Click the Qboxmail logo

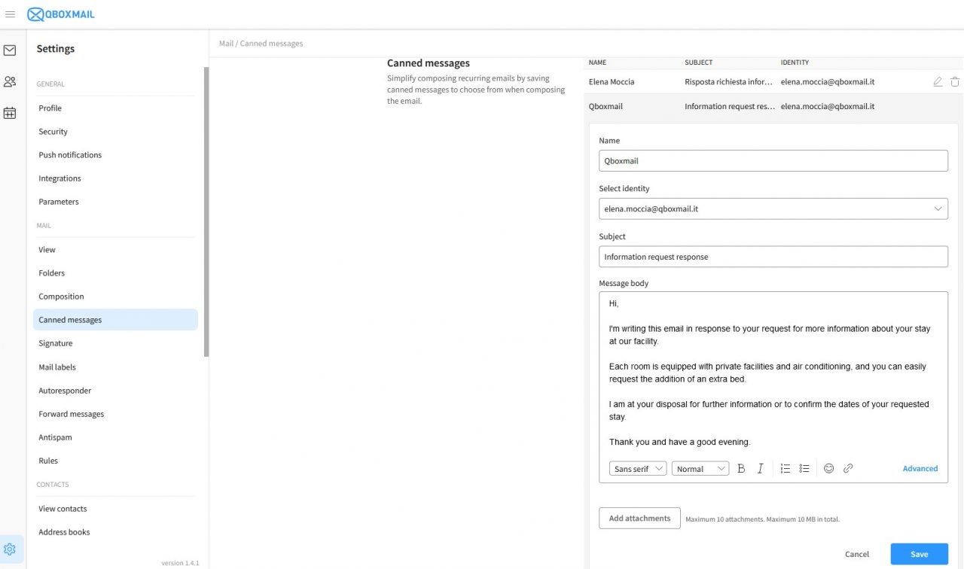click(x=61, y=14)
